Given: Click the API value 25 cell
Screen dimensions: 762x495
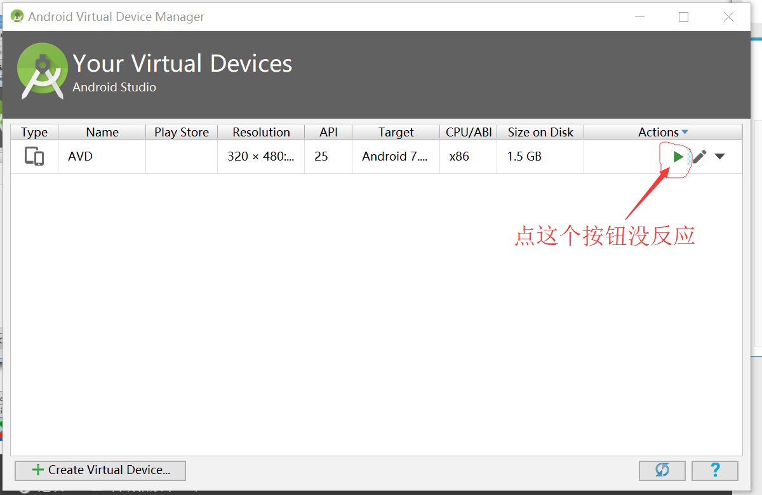Looking at the screenshot, I should [x=328, y=156].
